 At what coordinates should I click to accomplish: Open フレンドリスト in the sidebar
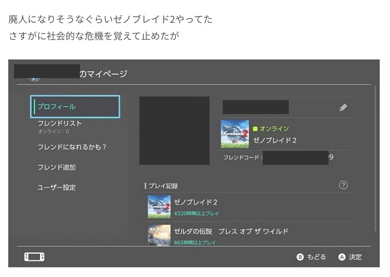60,123
